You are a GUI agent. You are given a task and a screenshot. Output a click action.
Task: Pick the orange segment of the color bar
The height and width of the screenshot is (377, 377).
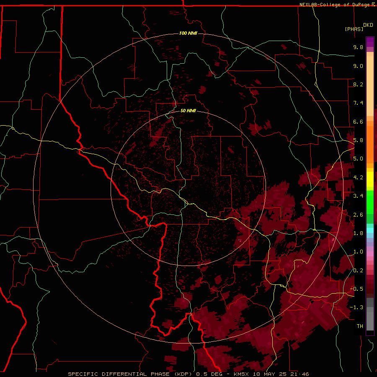coord(370,145)
